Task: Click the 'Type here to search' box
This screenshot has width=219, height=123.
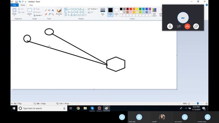Action: (x=42, y=108)
